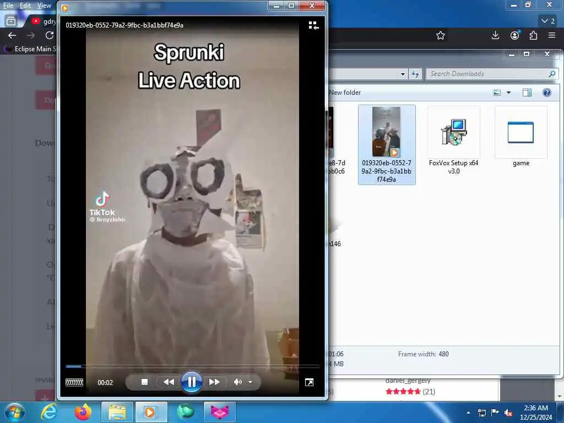The width and height of the screenshot is (564, 423).
Task: Click the fast-forward button in the player
Action: (214, 382)
